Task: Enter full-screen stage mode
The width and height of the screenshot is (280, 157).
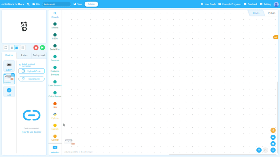Action: [x=6, y=48]
